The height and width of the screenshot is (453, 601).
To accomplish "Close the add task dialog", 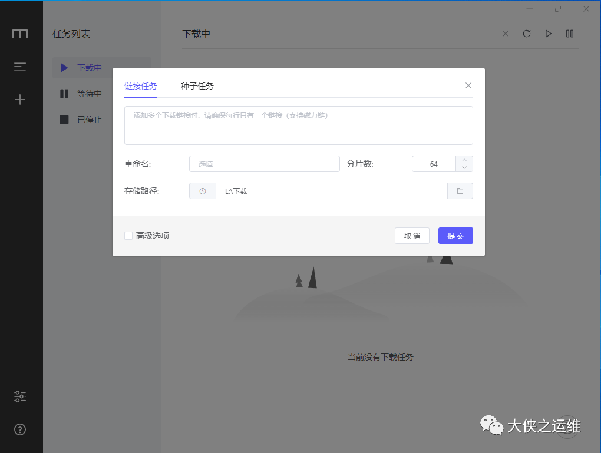I will pos(468,85).
